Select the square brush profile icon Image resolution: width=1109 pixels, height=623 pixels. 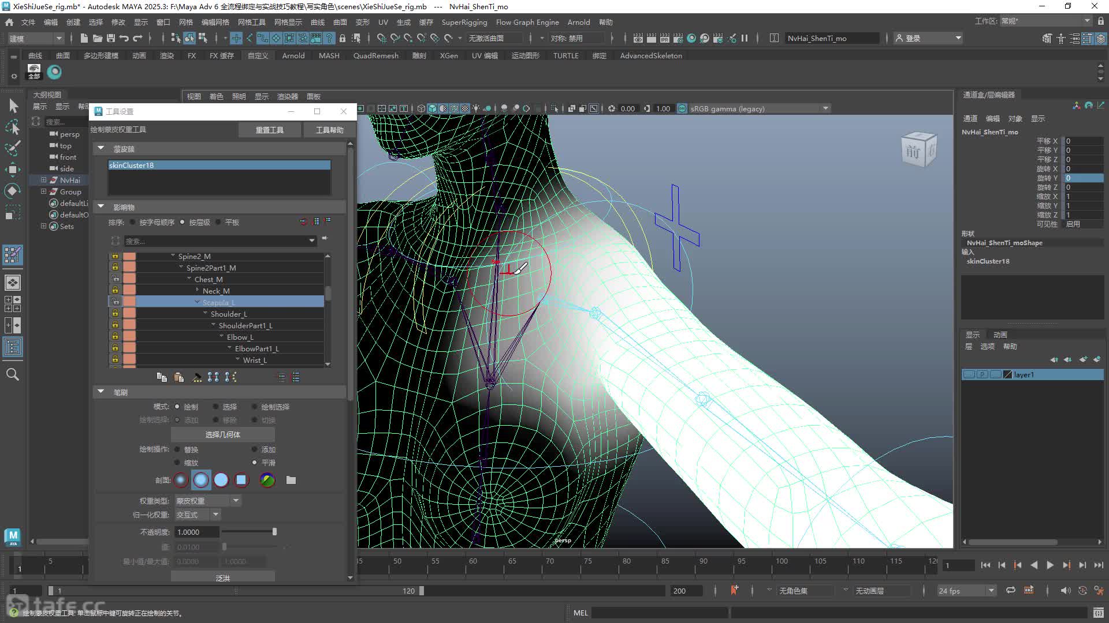[241, 480]
